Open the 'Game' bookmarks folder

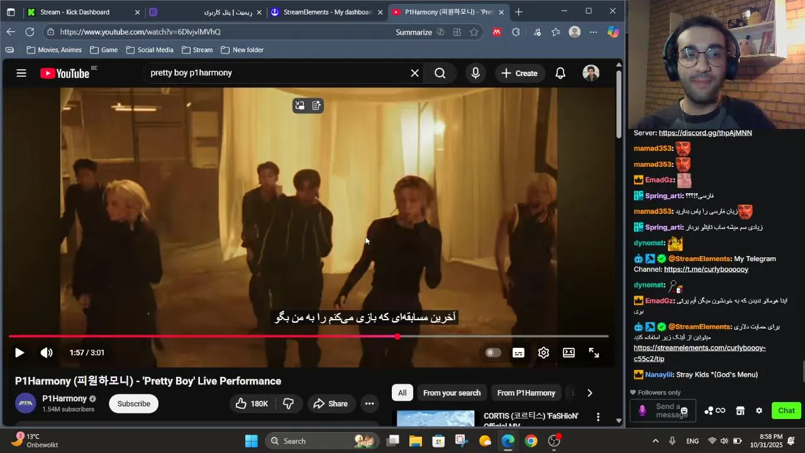pos(104,50)
